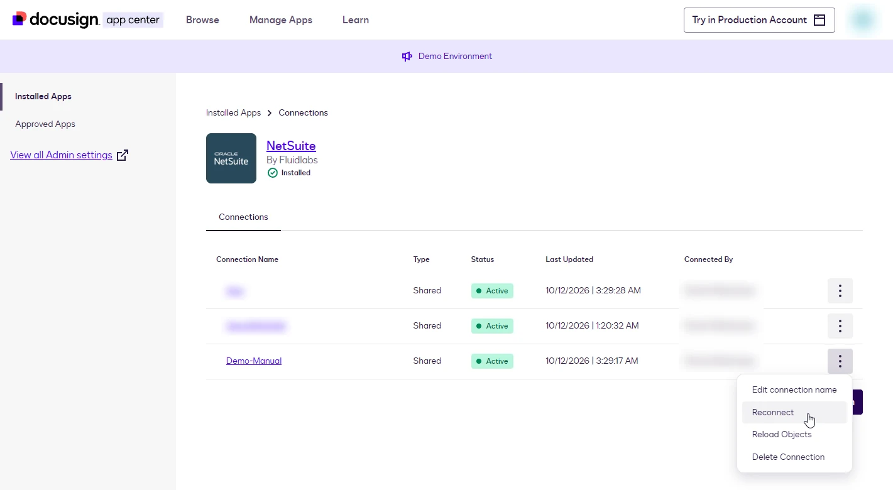Click the Installed Apps breadcrumb link
The image size is (893, 490).
233,113
